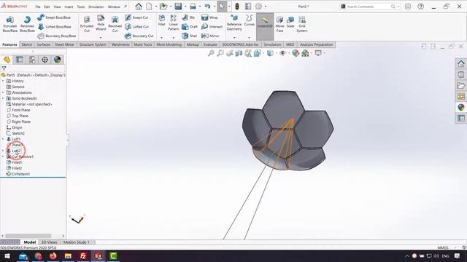Choose the Boundary Cut feature

(139, 36)
